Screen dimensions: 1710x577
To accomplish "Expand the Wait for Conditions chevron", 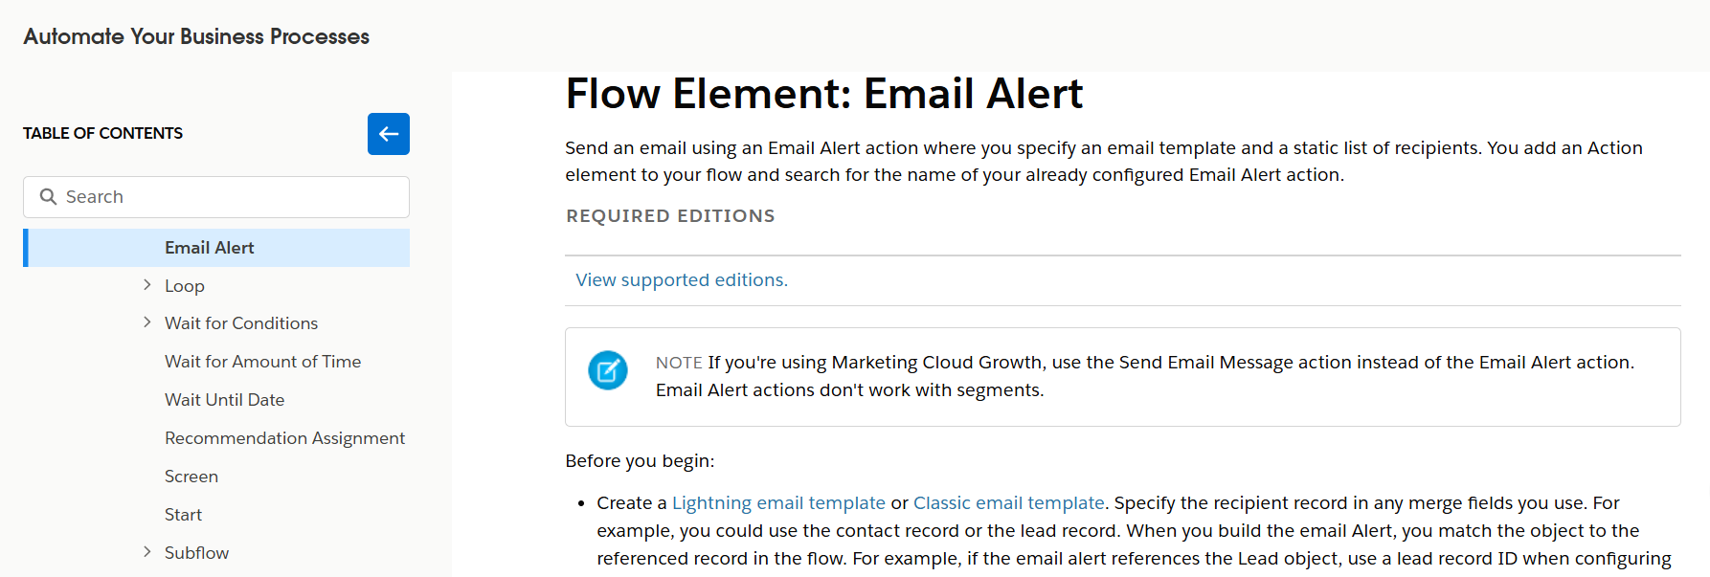I will [x=146, y=322].
